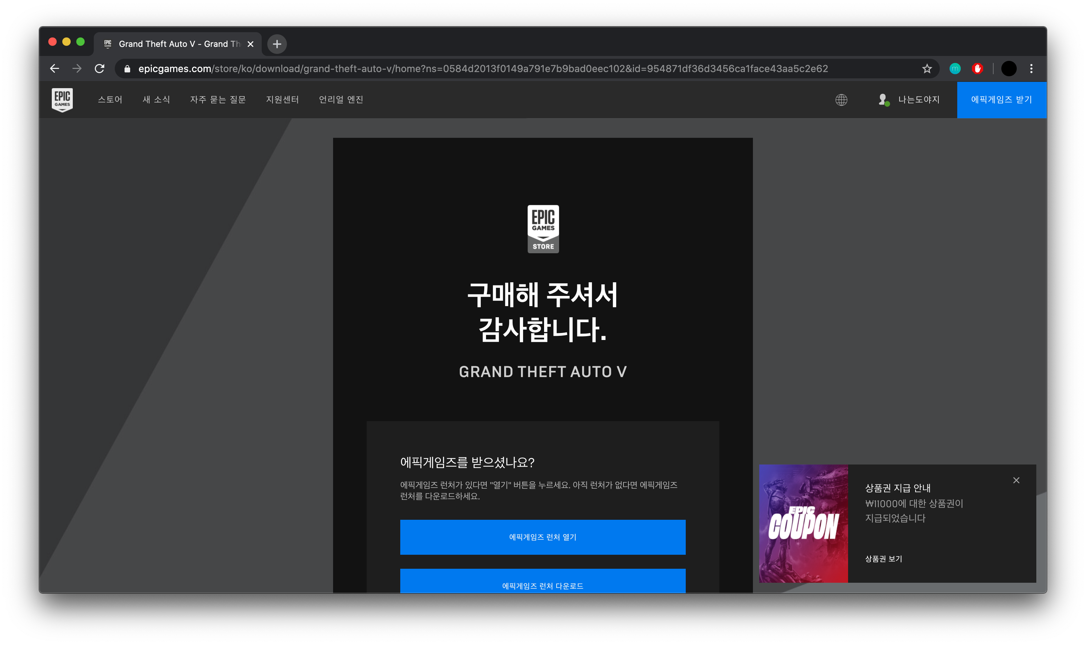Bookmark this page with the star icon
1086x645 pixels.
click(927, 69)
